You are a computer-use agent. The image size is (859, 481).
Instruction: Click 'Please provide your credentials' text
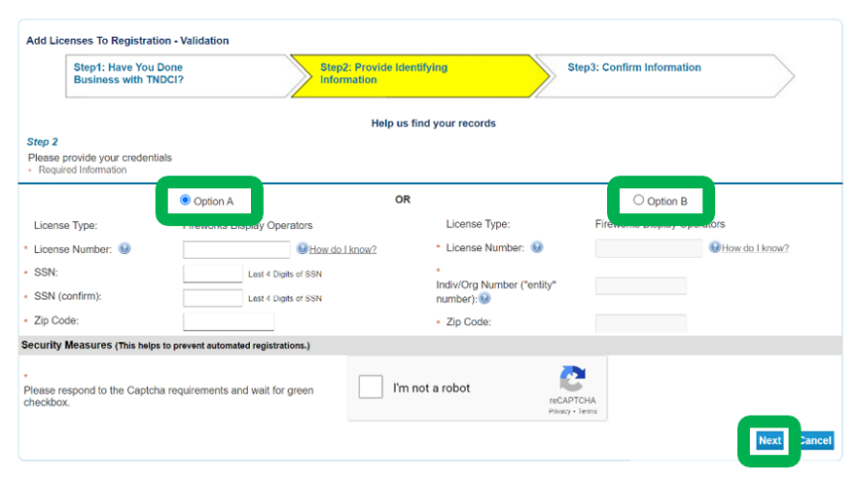click(100, 158)
